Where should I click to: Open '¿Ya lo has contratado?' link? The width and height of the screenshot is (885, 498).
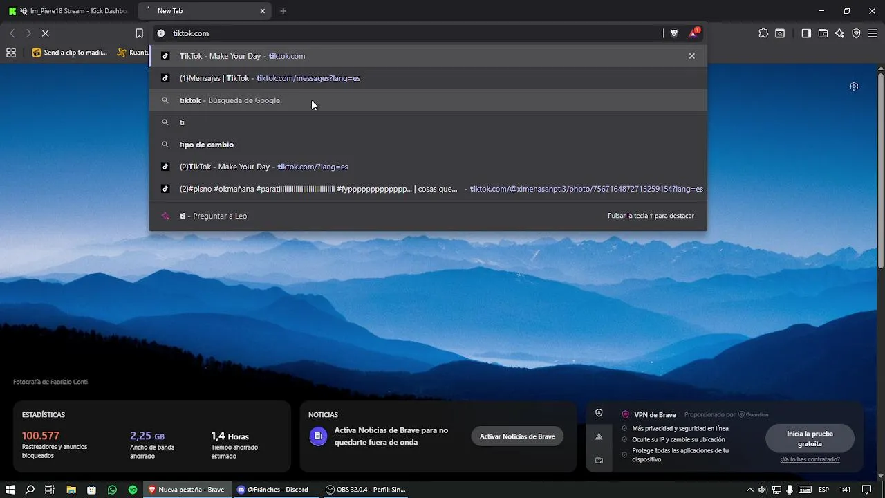[810, 459]
